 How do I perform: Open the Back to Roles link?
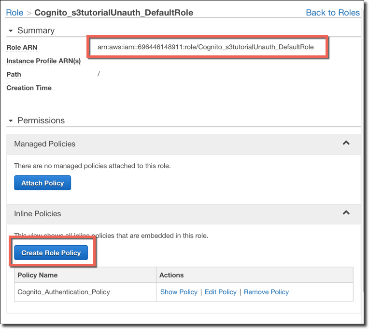point(332,13)
